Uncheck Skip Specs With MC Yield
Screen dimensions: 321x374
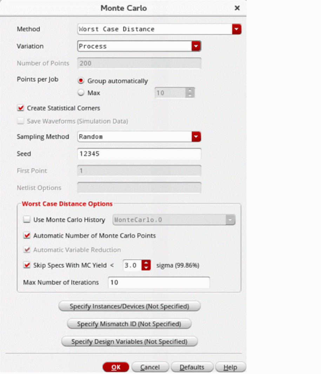point(27,265)
